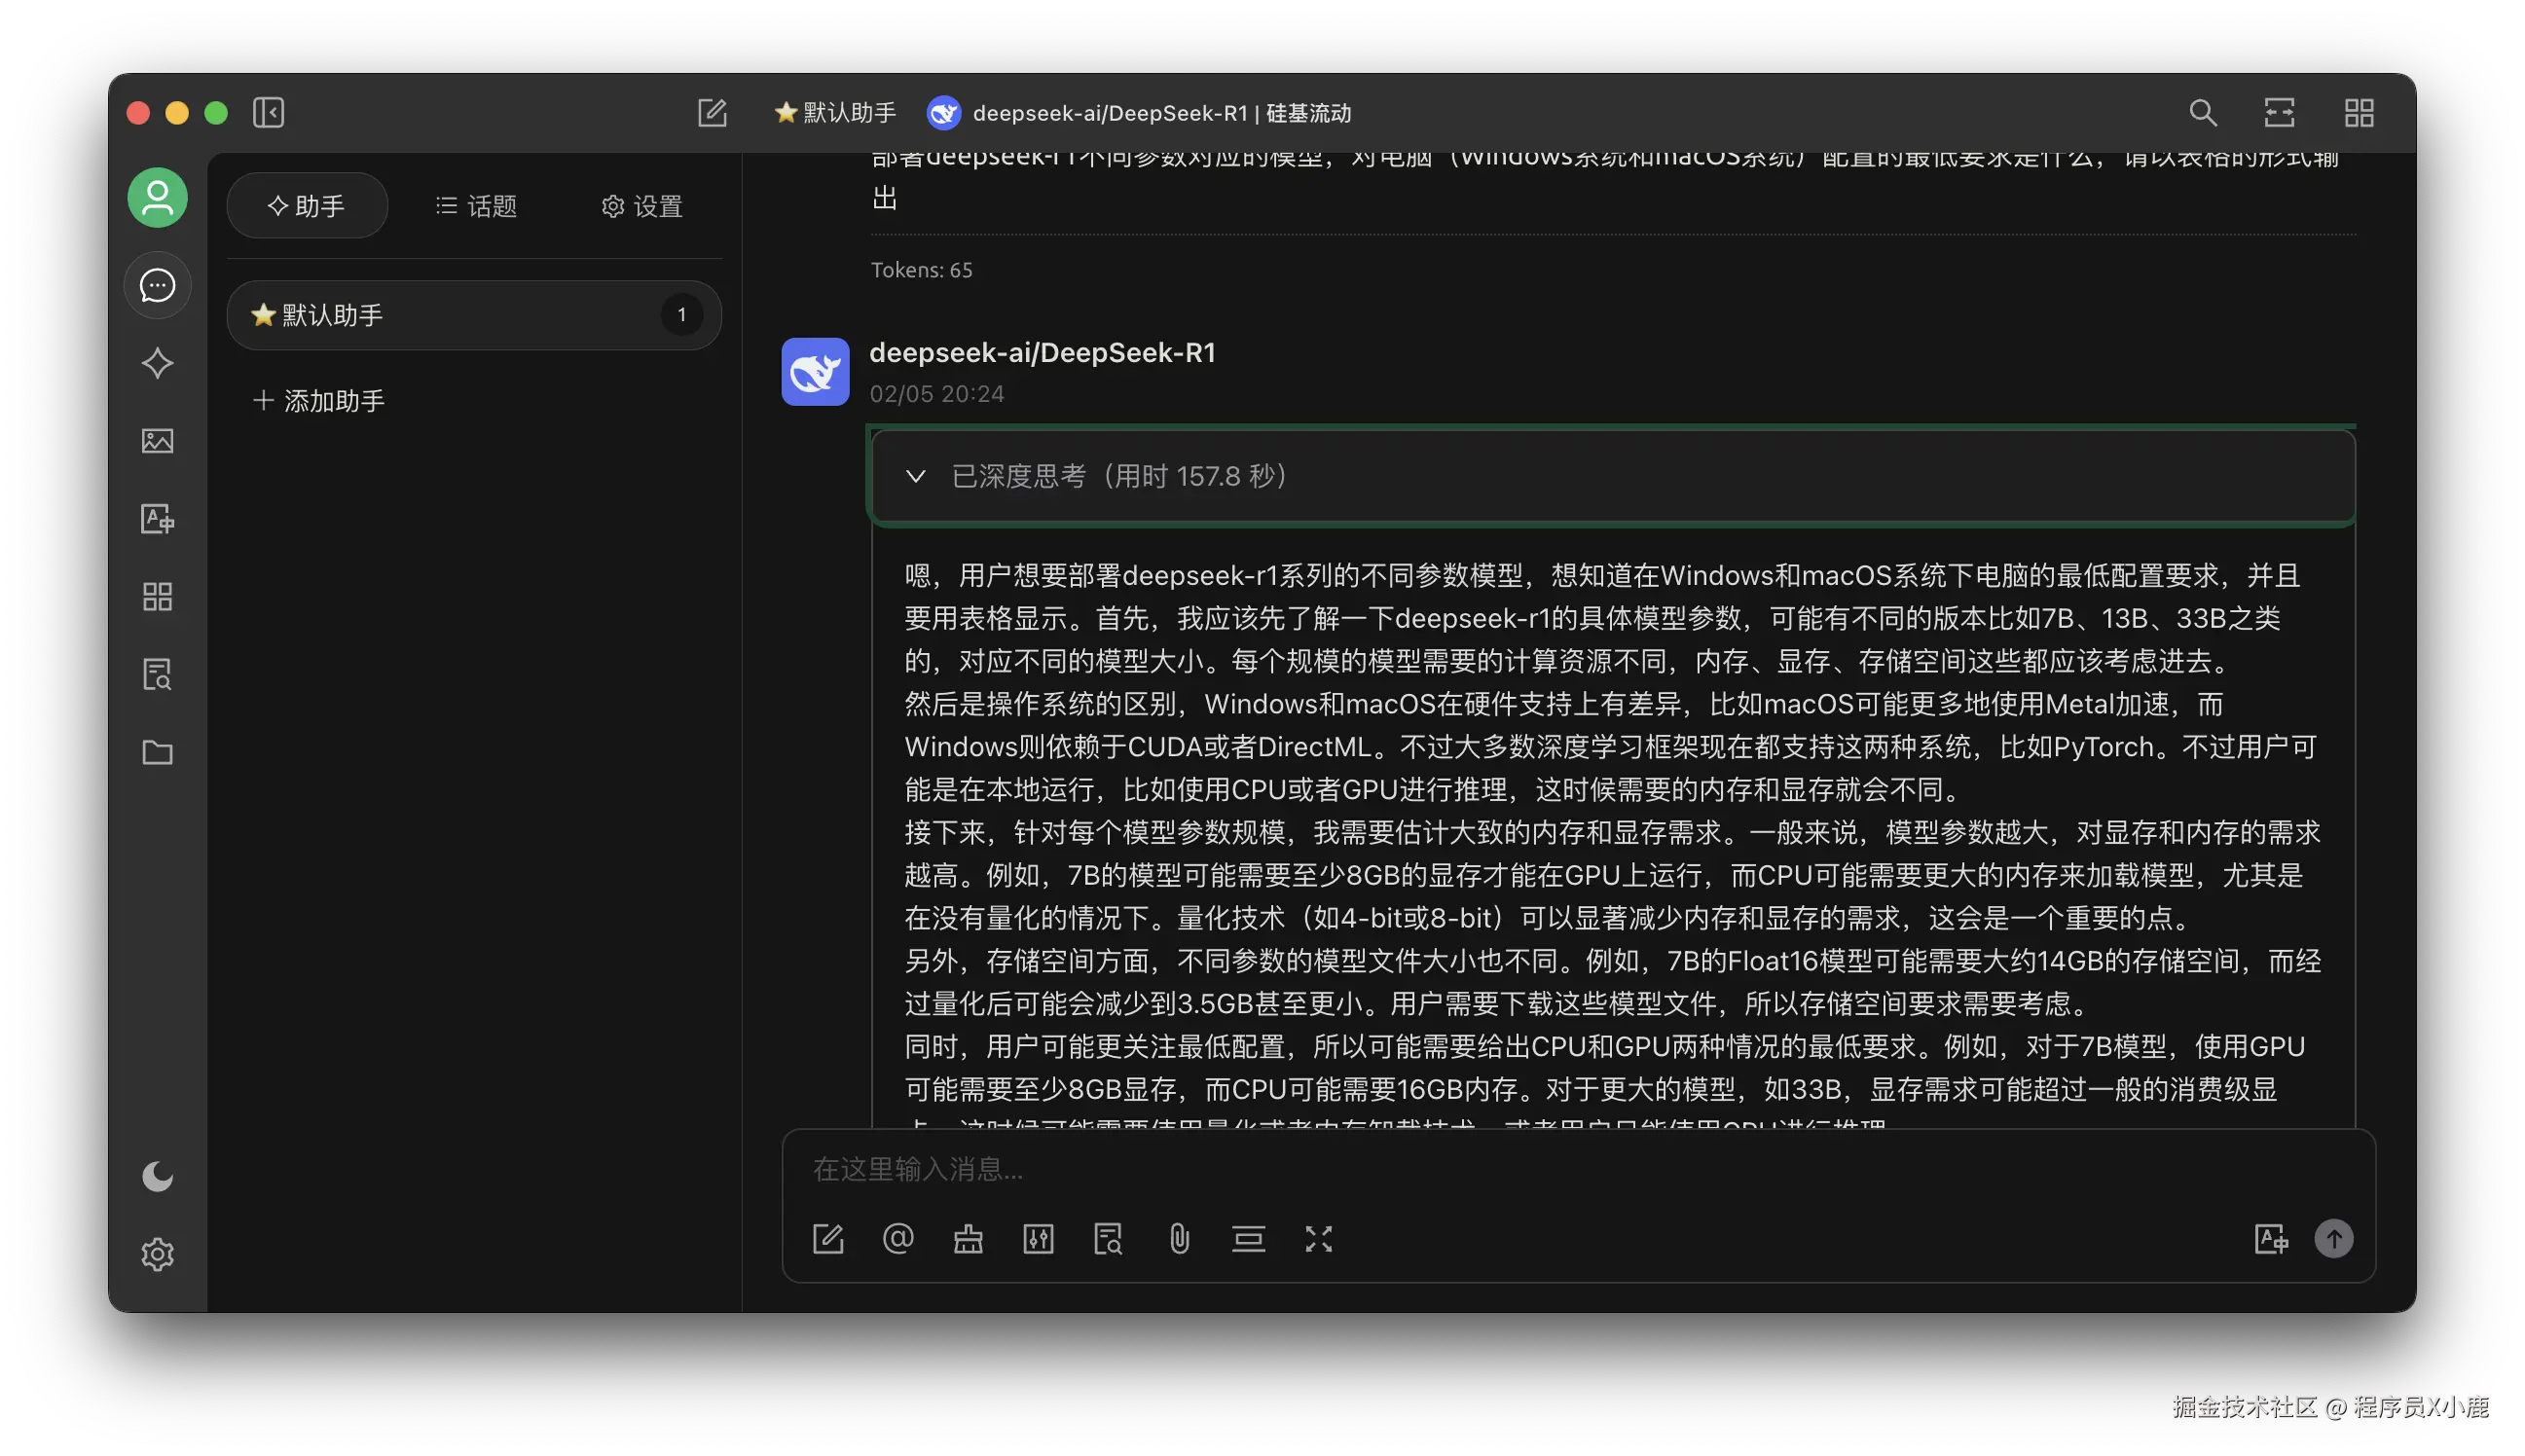Click 添加助手 to add assistant

319,401
